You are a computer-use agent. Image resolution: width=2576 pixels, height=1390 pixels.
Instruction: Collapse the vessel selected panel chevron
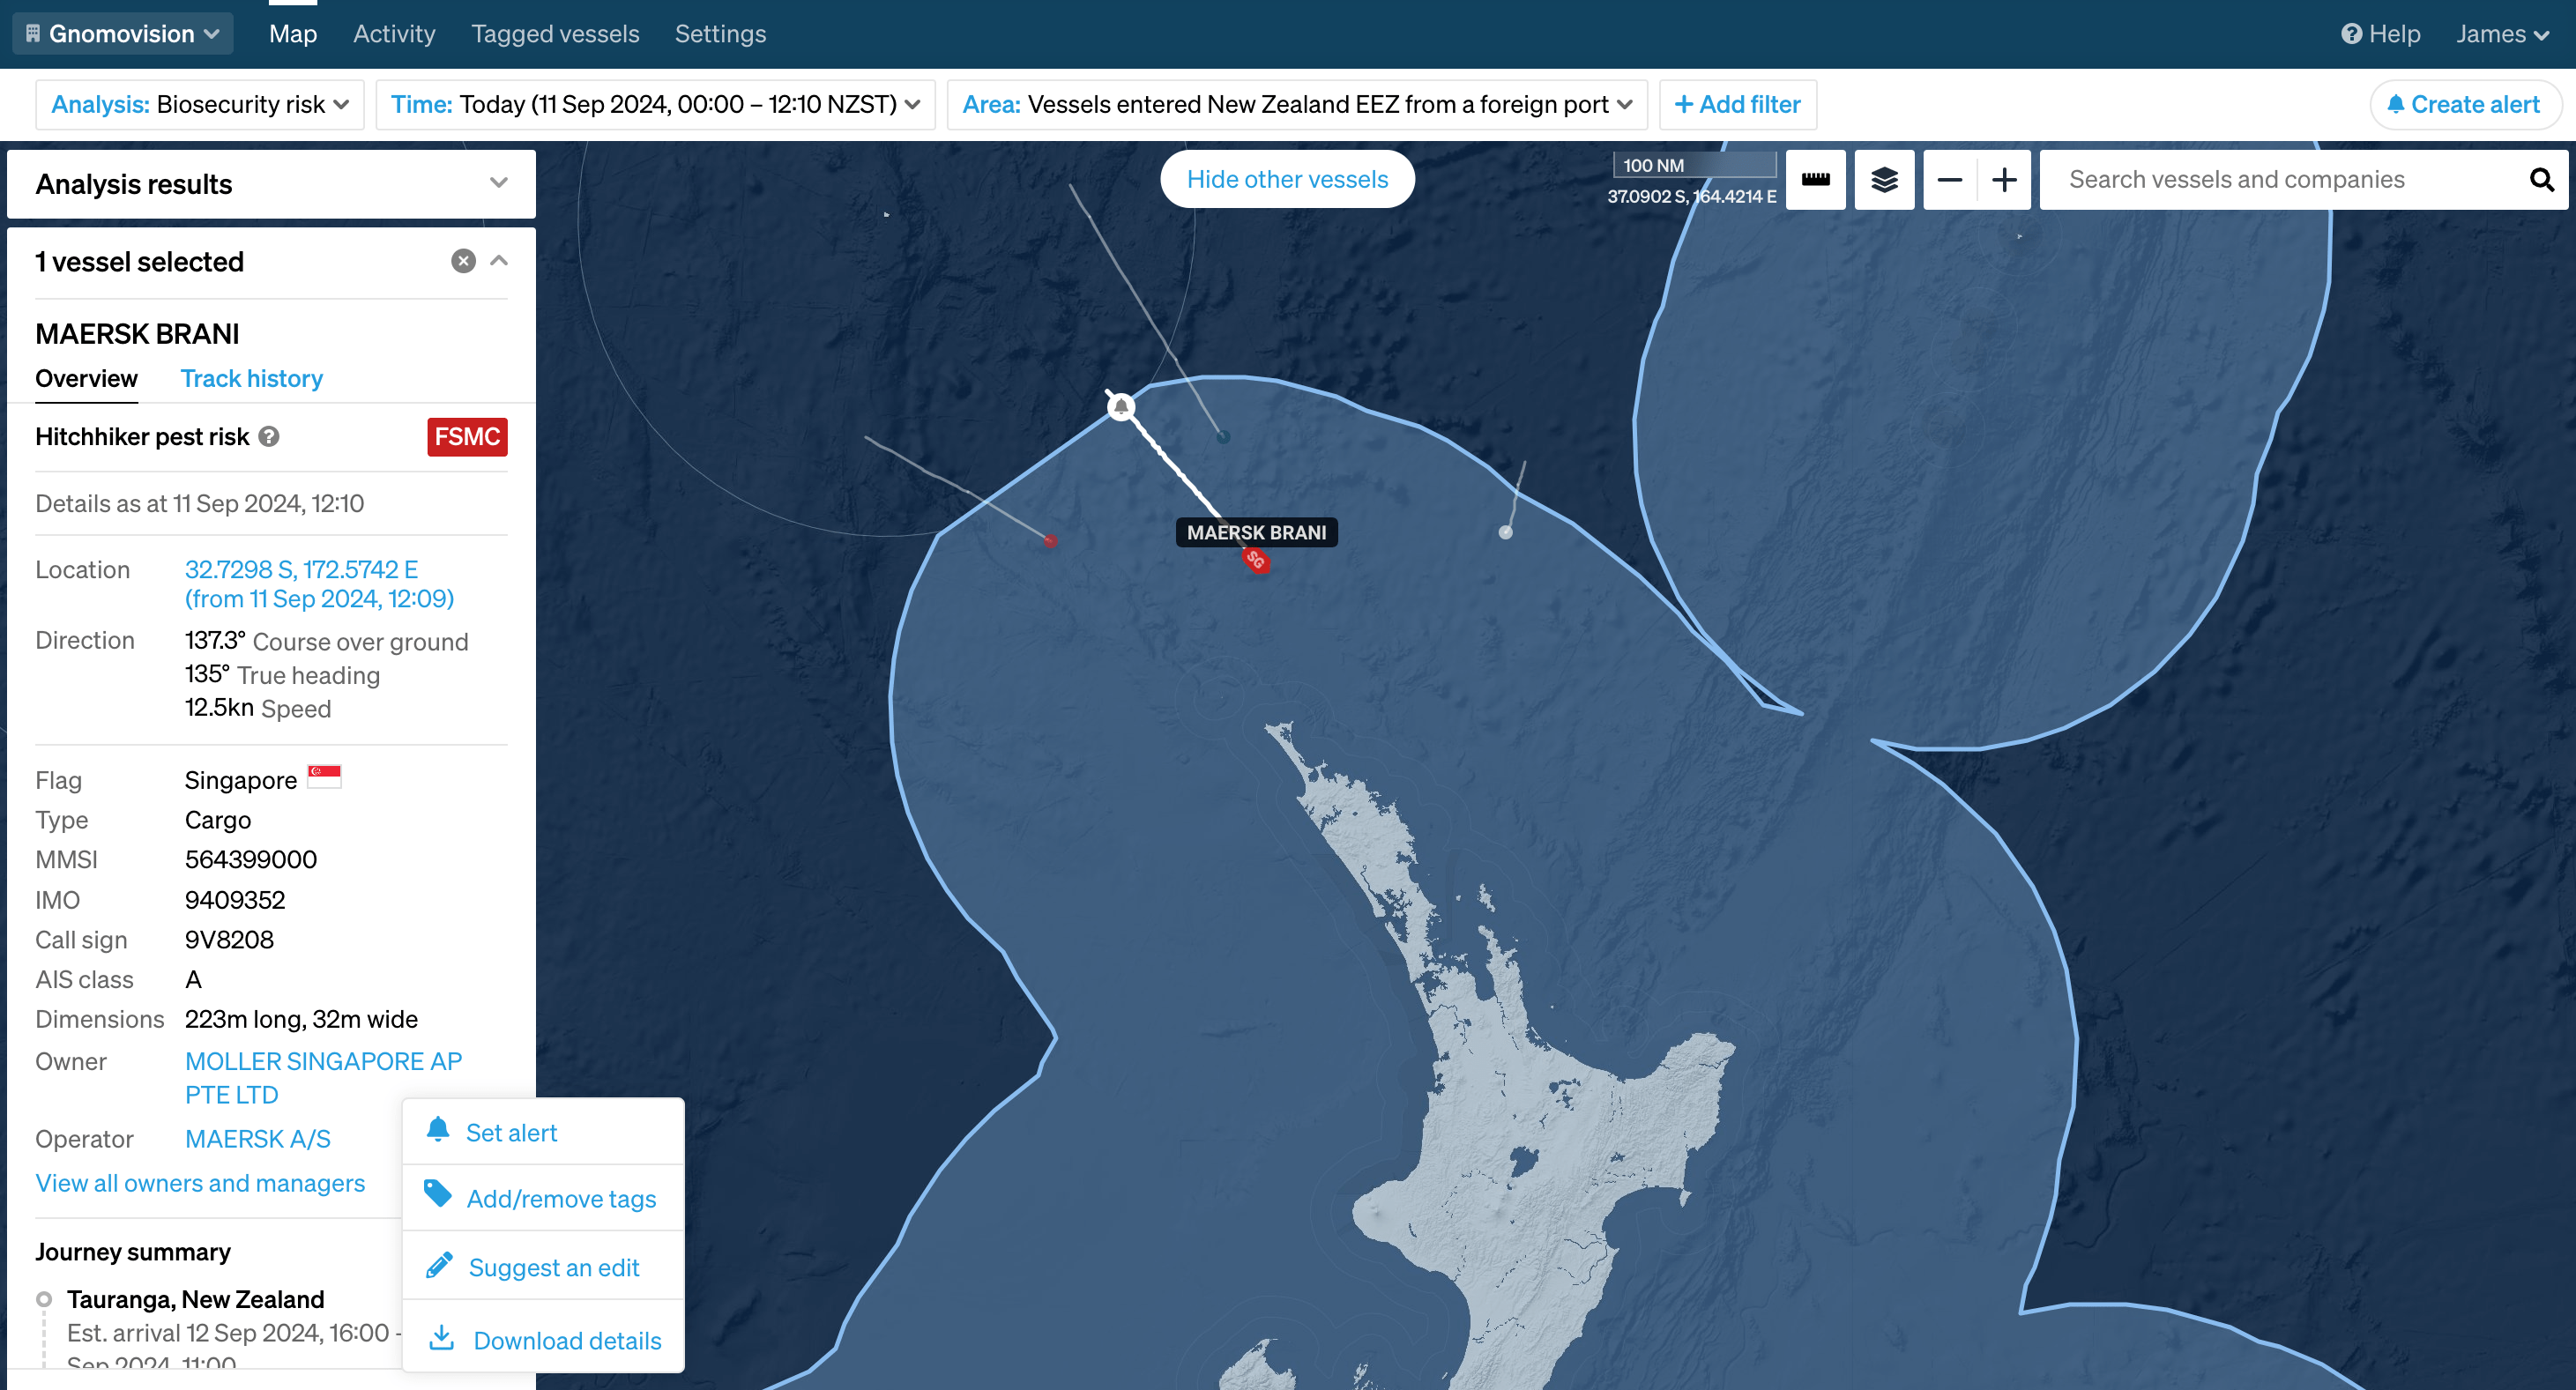(499, 261)
